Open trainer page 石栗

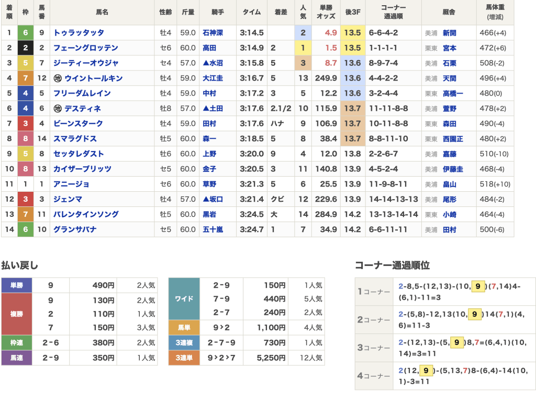450,63
